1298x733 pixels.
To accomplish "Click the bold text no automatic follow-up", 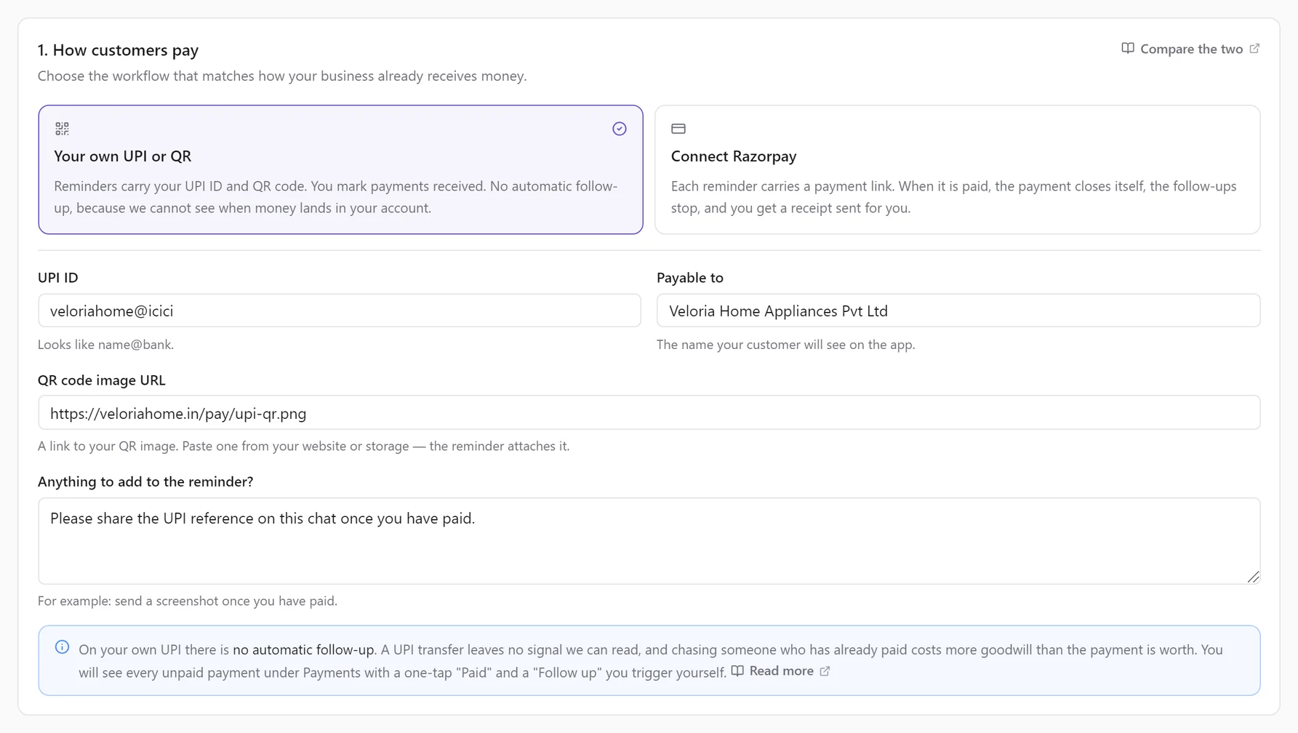I will click(303, 650).
